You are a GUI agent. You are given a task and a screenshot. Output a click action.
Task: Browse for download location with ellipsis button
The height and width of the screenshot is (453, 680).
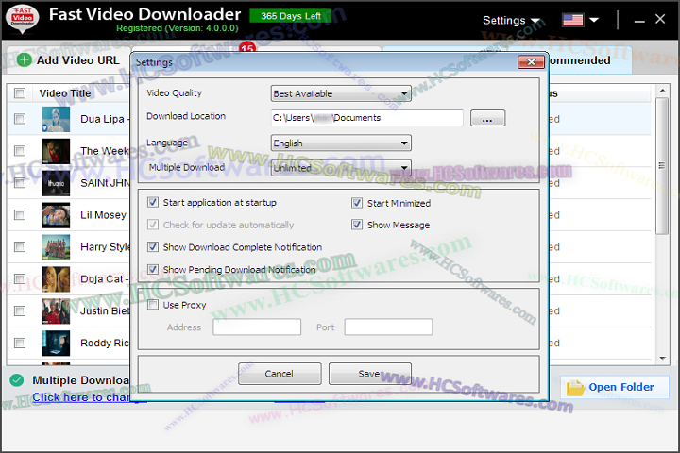coord(487,118)
